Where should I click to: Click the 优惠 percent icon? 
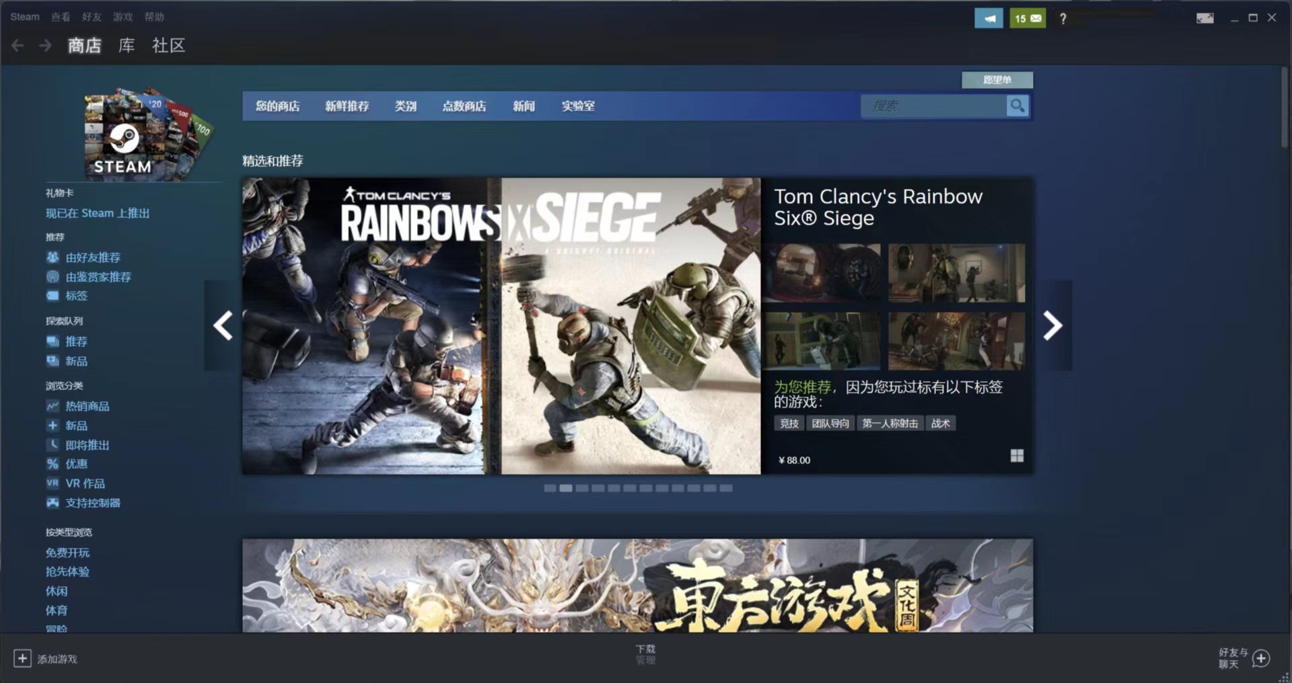tap(52, 464)
